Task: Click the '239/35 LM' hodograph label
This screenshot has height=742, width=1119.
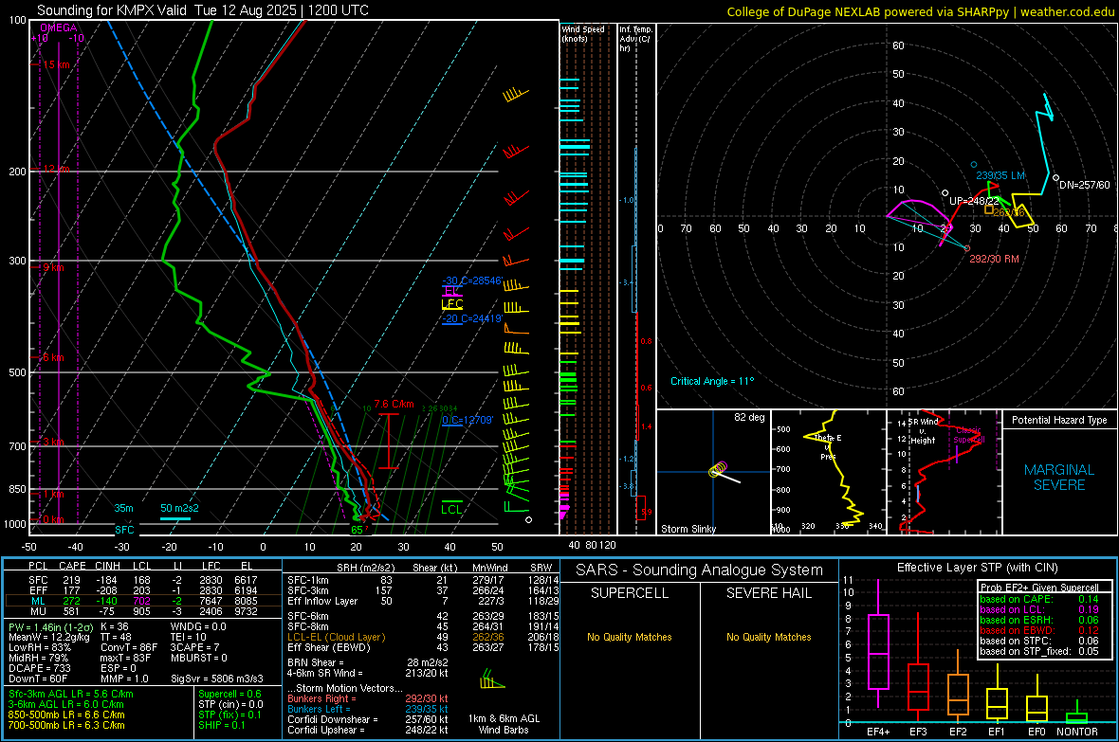Action: [1000, 175]
